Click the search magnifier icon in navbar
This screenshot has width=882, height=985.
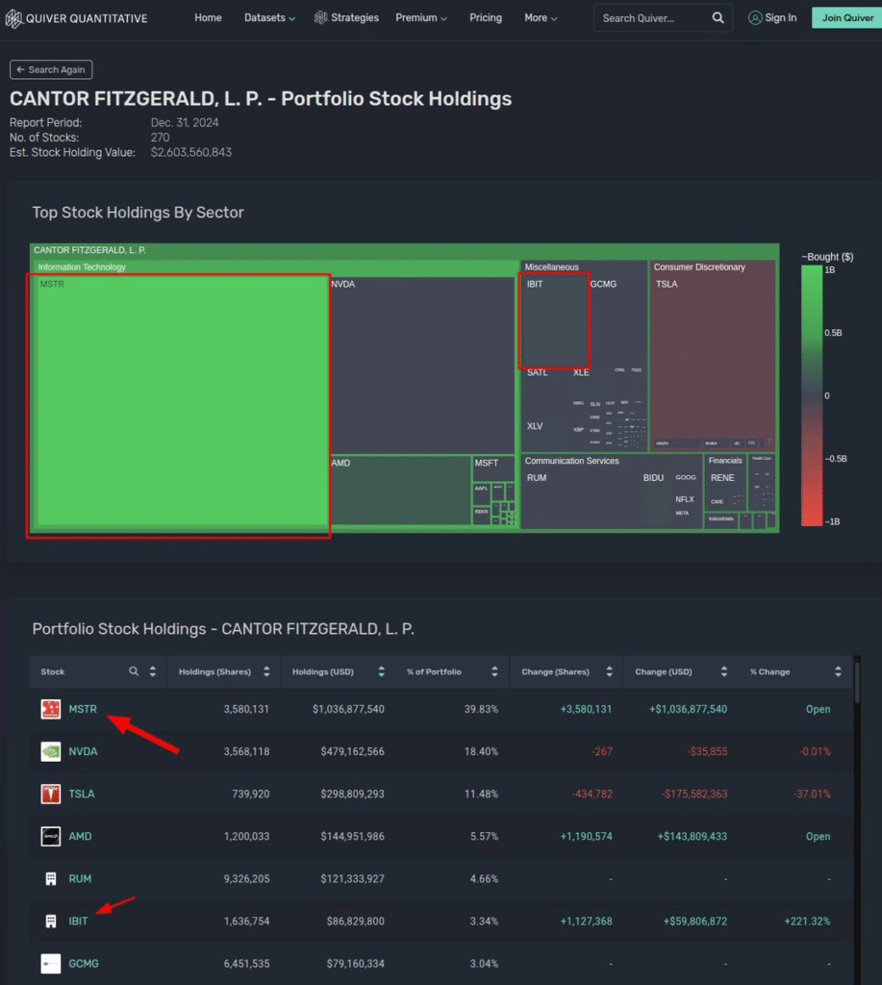(x=718, y=18)
